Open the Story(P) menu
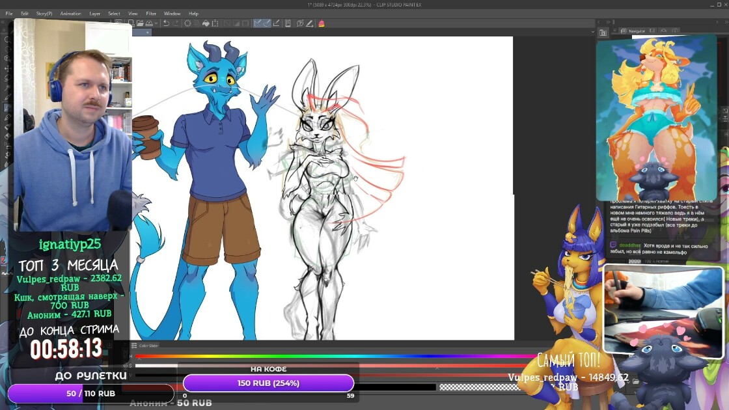 click(x=44, y=14)
